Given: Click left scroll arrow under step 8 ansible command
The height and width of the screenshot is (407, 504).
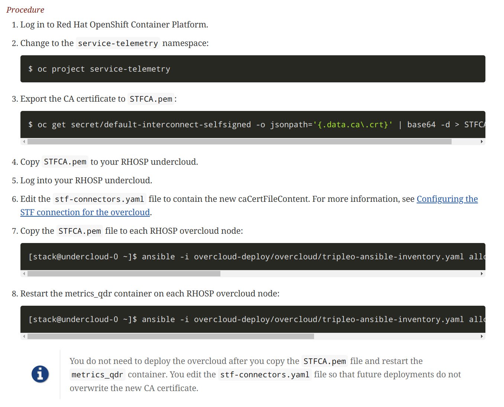Looking at the screenshot, I should tap(24, 336).
